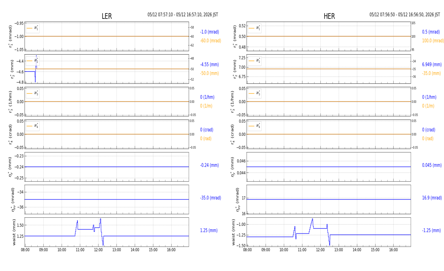Click the orange -35.0 (mm) value in HER
The width and height of the screenshot is (444, 271).
point(431,73)
